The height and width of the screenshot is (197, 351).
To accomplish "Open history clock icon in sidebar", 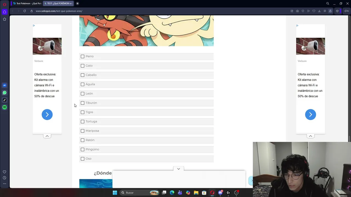I will pyautogui.click(x=4, y=178).
